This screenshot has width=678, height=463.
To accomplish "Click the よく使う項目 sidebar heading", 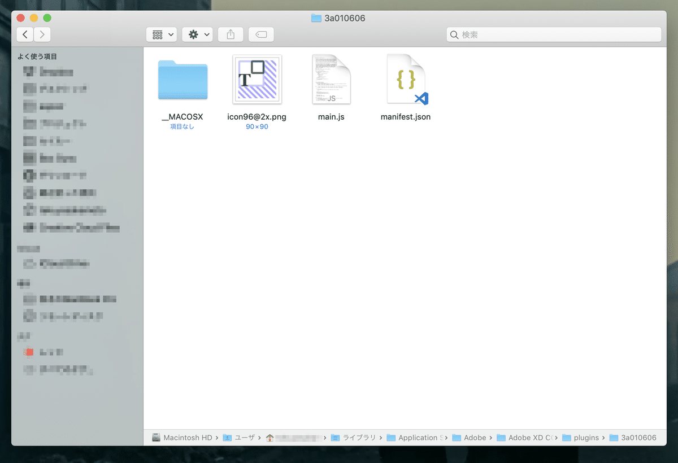I will click(37, 56).
